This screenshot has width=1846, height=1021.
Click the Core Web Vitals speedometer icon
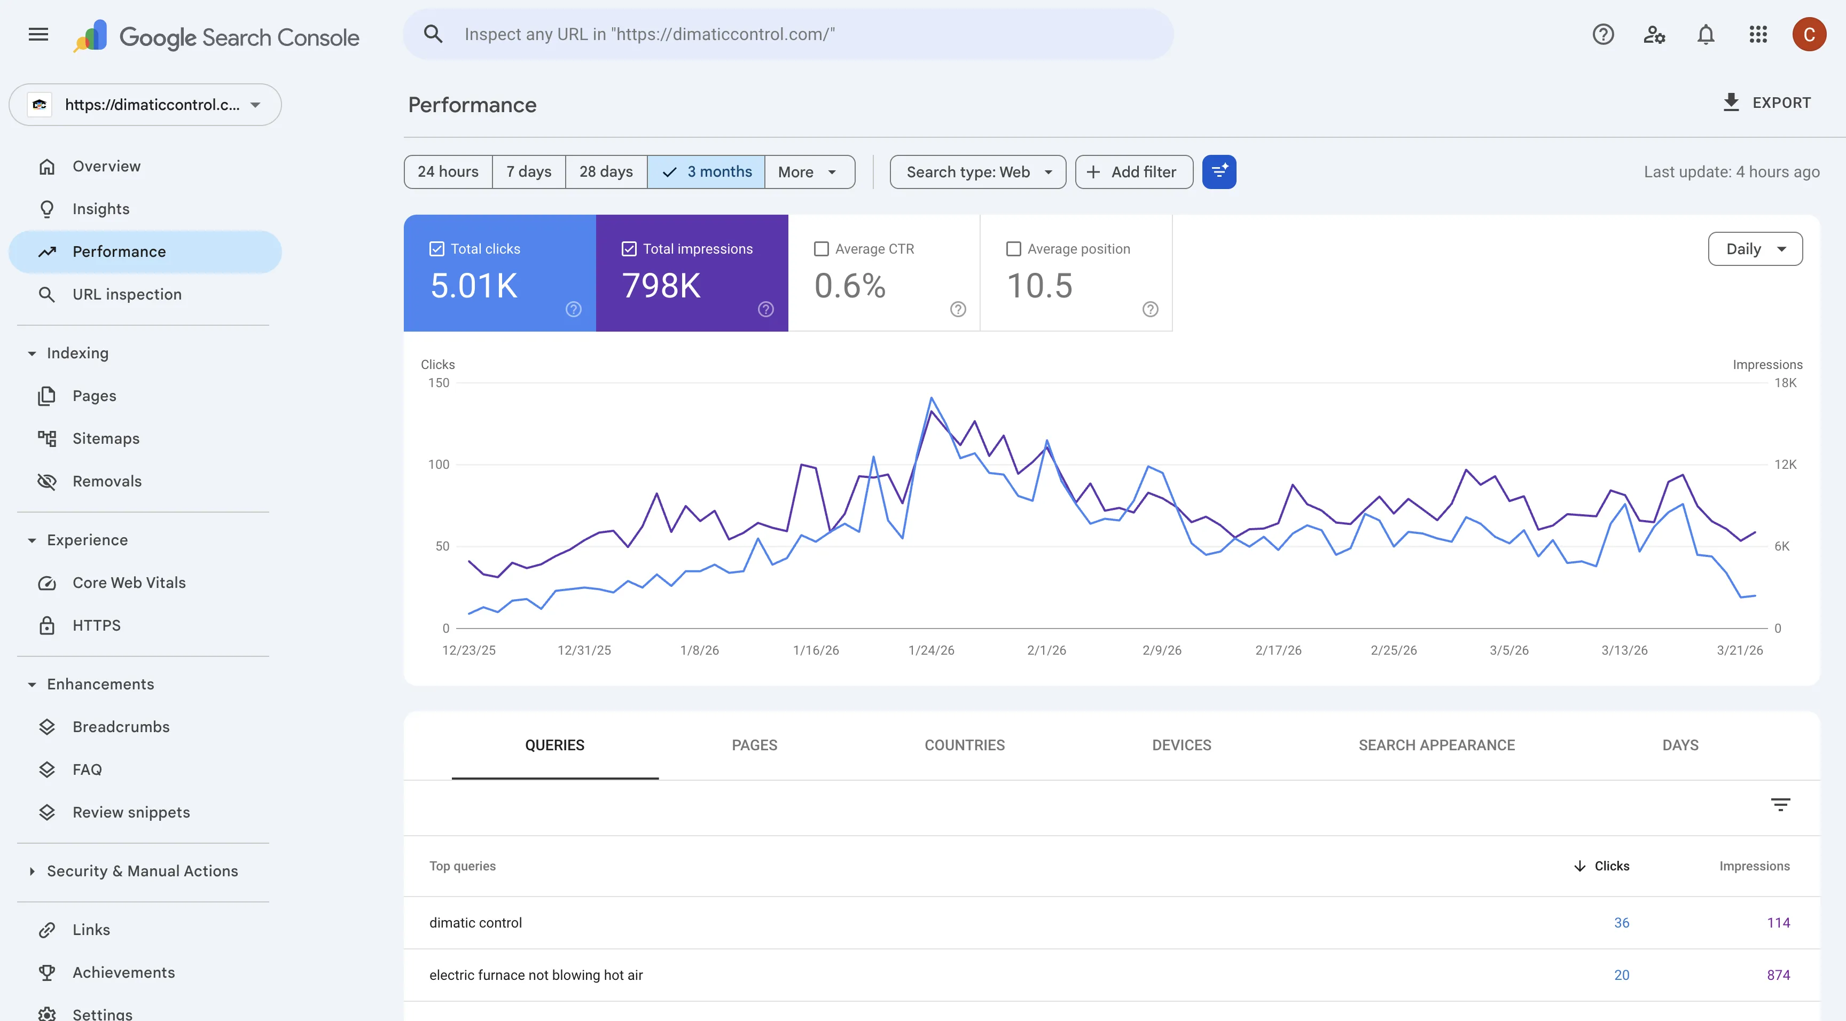coord(48,583)
